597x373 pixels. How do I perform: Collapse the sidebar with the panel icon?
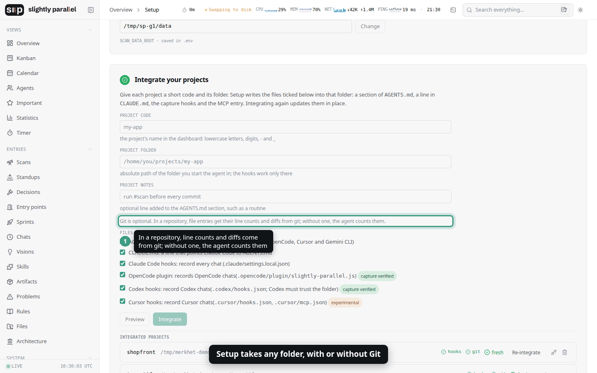click(x=91, y=10)
